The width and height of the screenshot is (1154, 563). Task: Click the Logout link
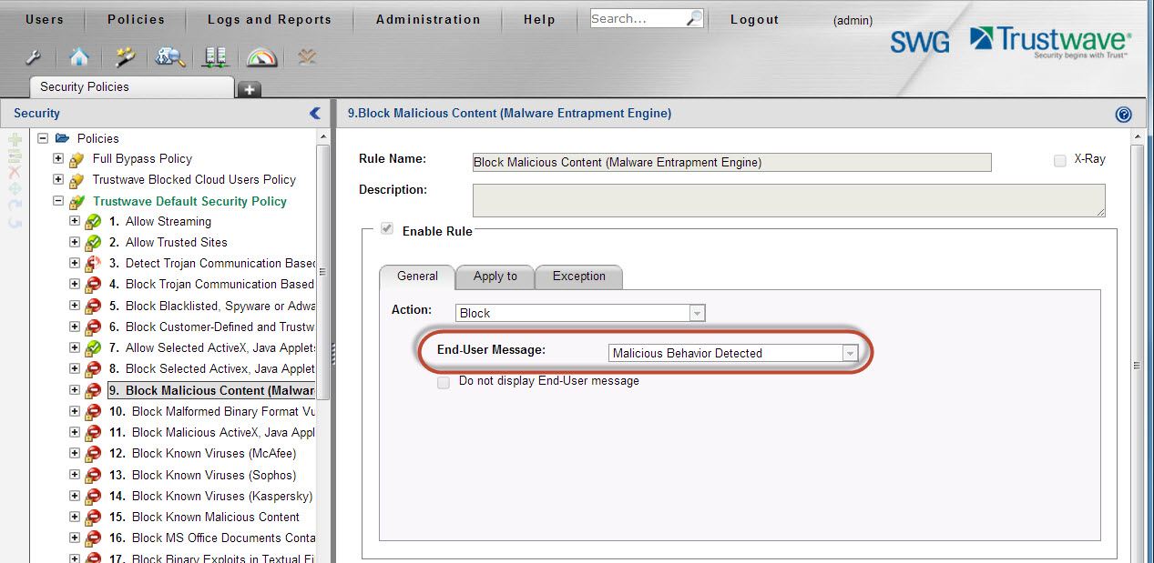pos(754,19)
